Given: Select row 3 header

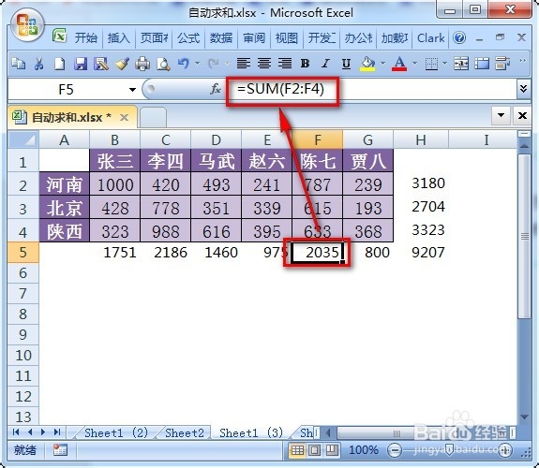Looking at the screenshot, I should pyautogui.click(x=23, y=209).
